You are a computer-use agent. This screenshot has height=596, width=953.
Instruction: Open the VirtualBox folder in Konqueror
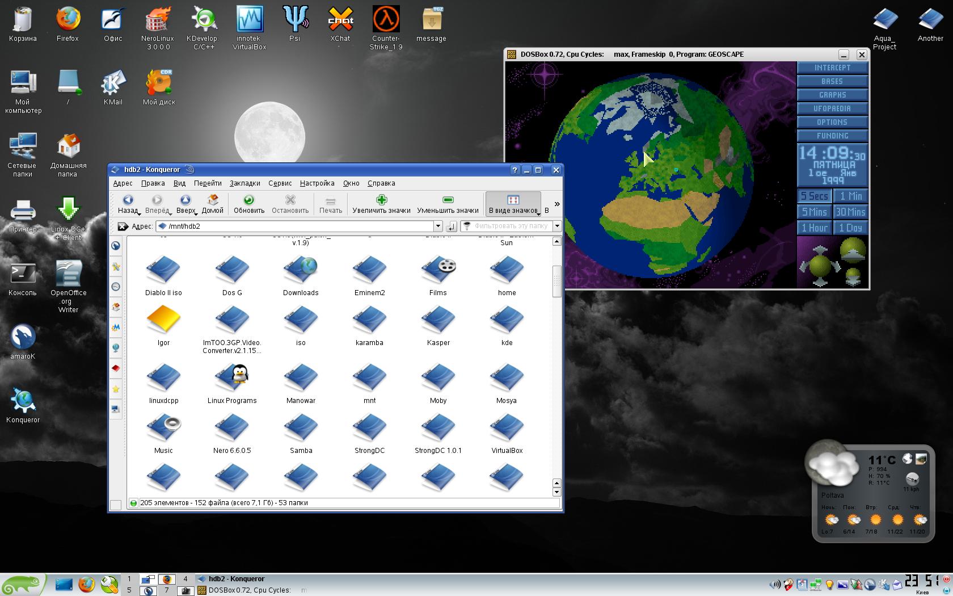point(507,427)
